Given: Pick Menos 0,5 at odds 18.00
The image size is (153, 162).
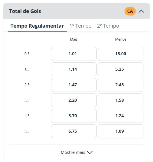Looking at the screenshot, I should tap(121, 54).
